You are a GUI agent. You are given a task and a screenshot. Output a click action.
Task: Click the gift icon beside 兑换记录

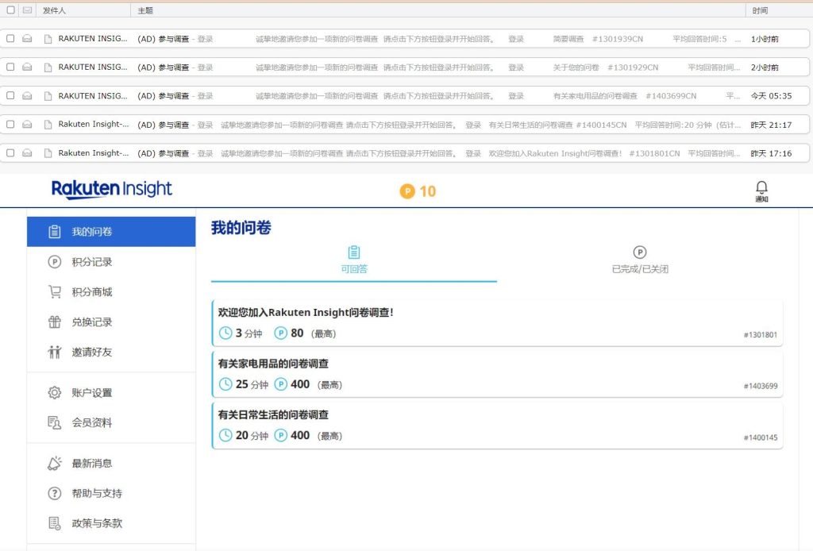point(55,322)
